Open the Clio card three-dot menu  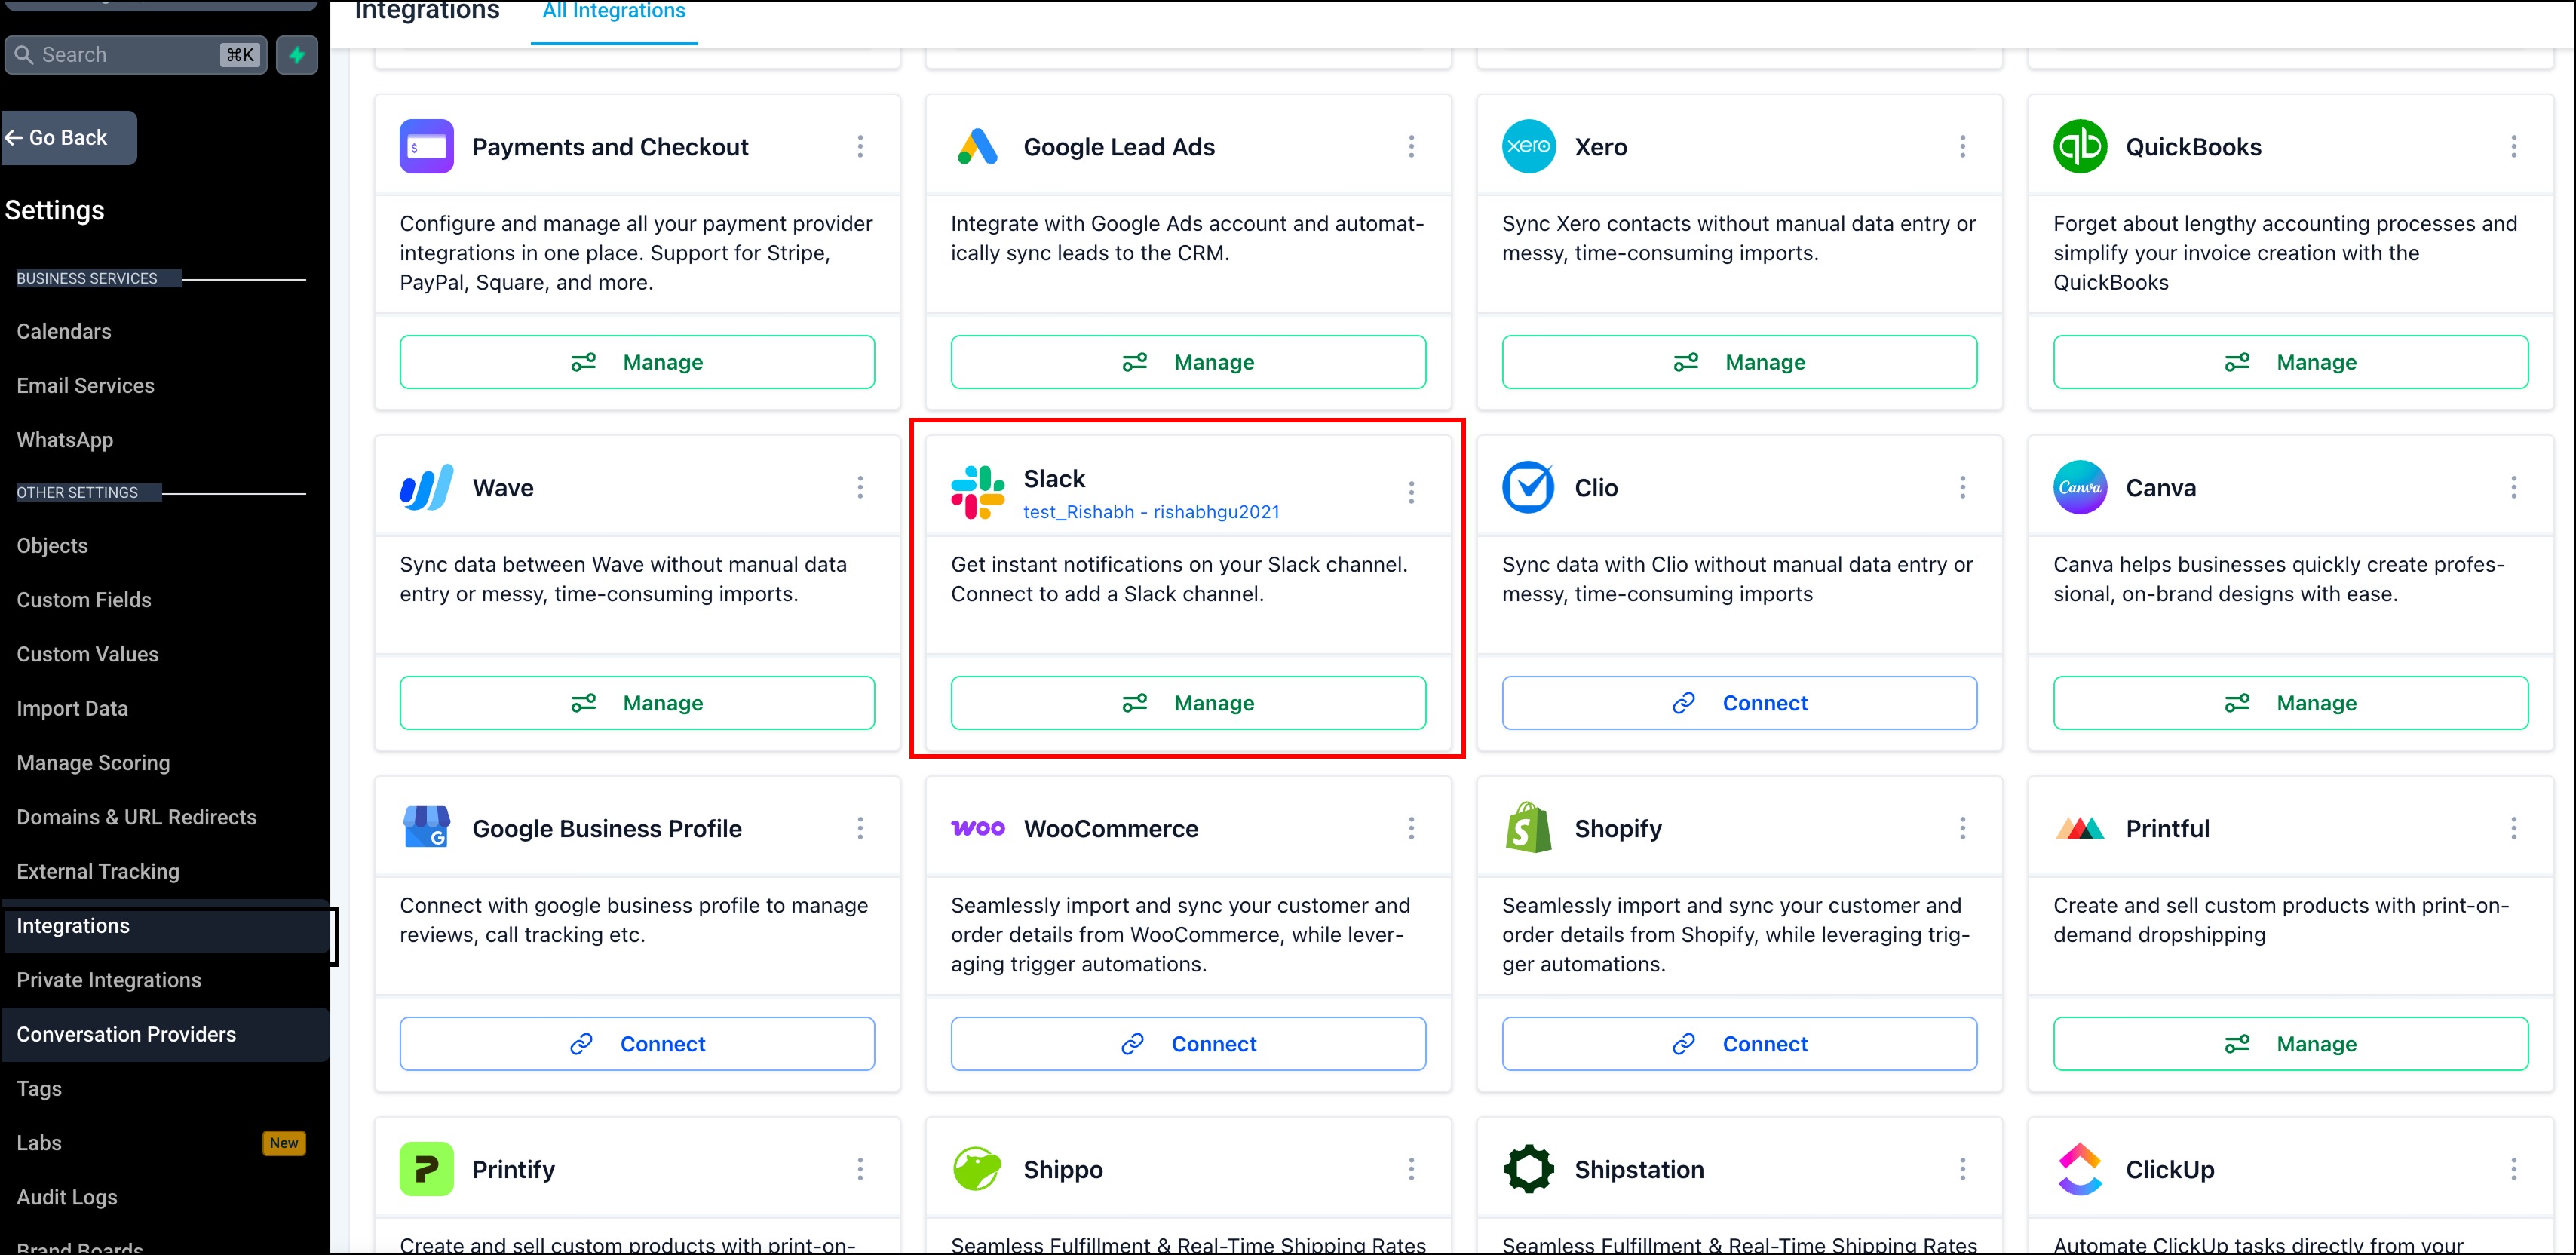coord(1963,488)
